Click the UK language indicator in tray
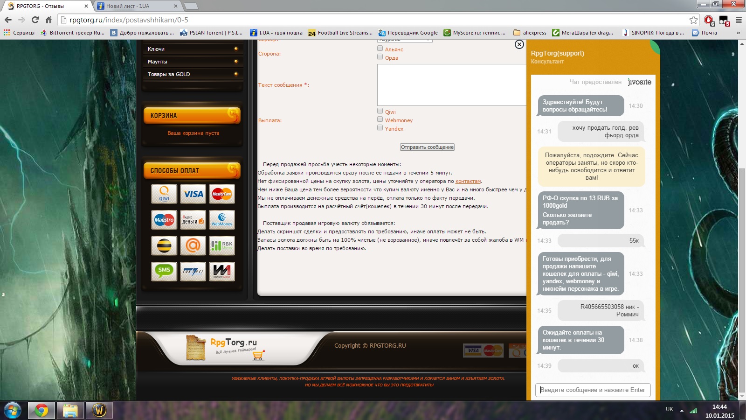The height and width of the screenshot is (420, 746). tap(670, 409)
